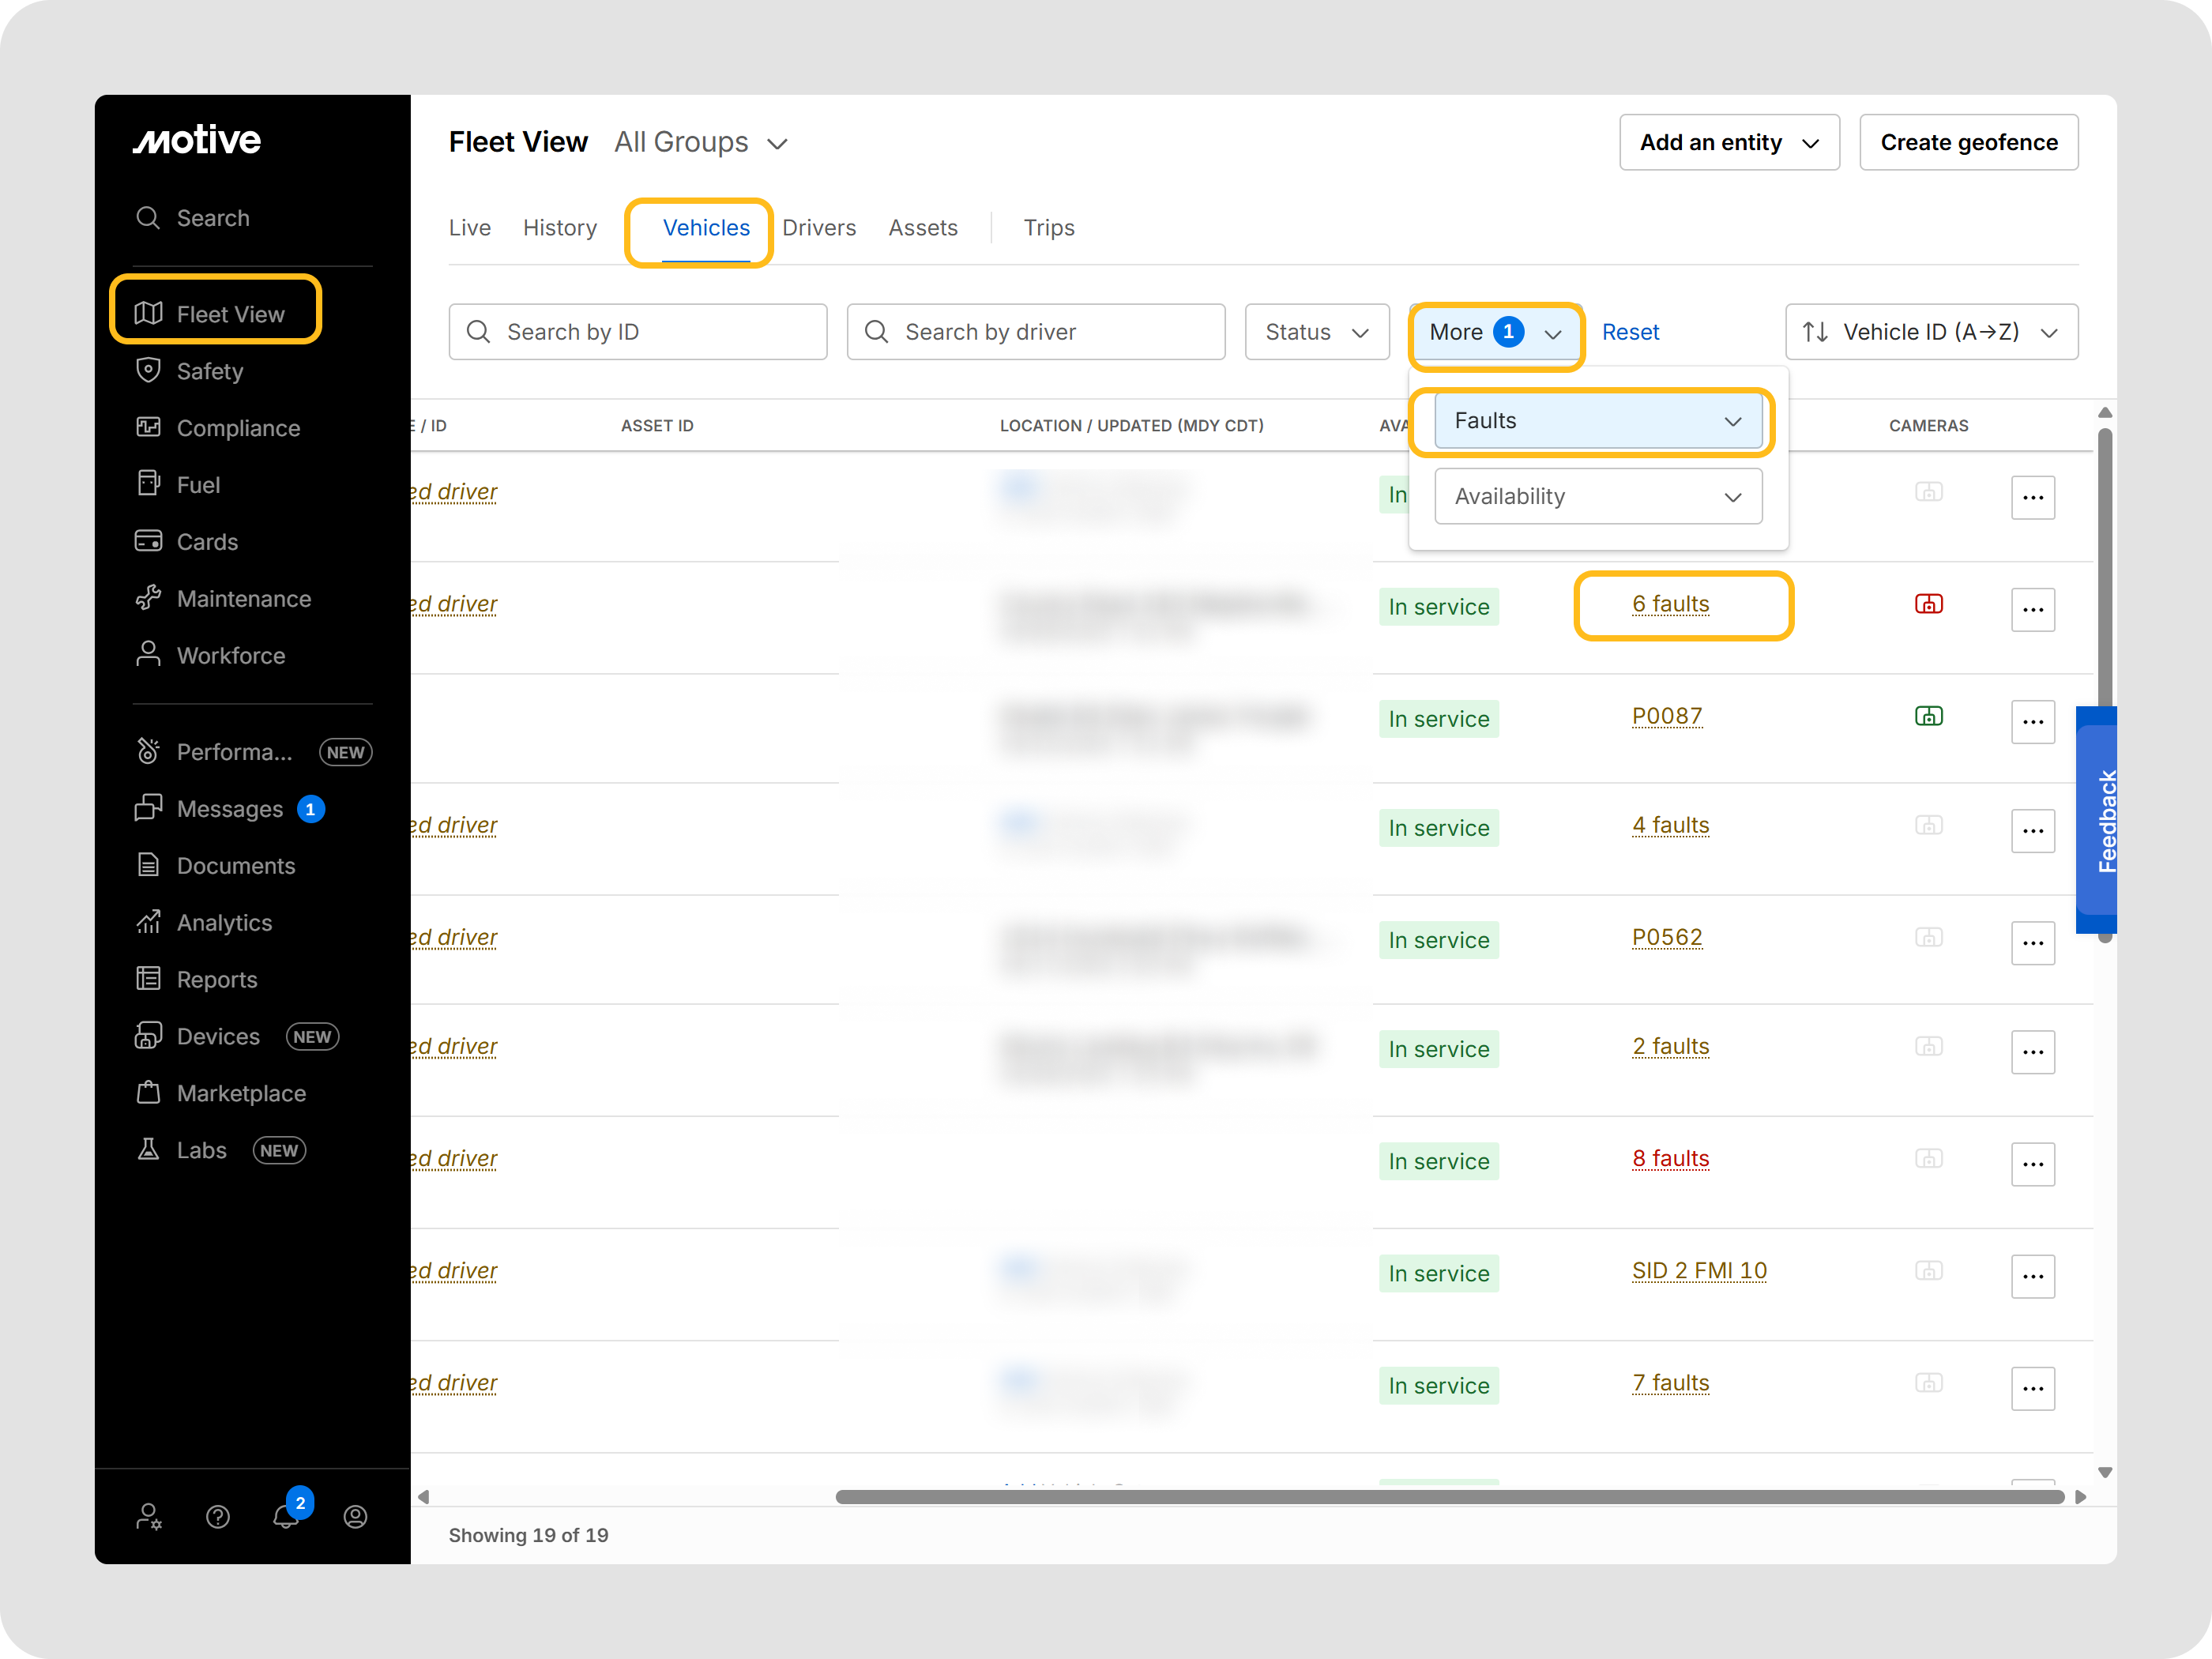The image size is (2212, 1659).
Task: Click the camera icon in the 7 faults row
Action: point(1929,1382)
